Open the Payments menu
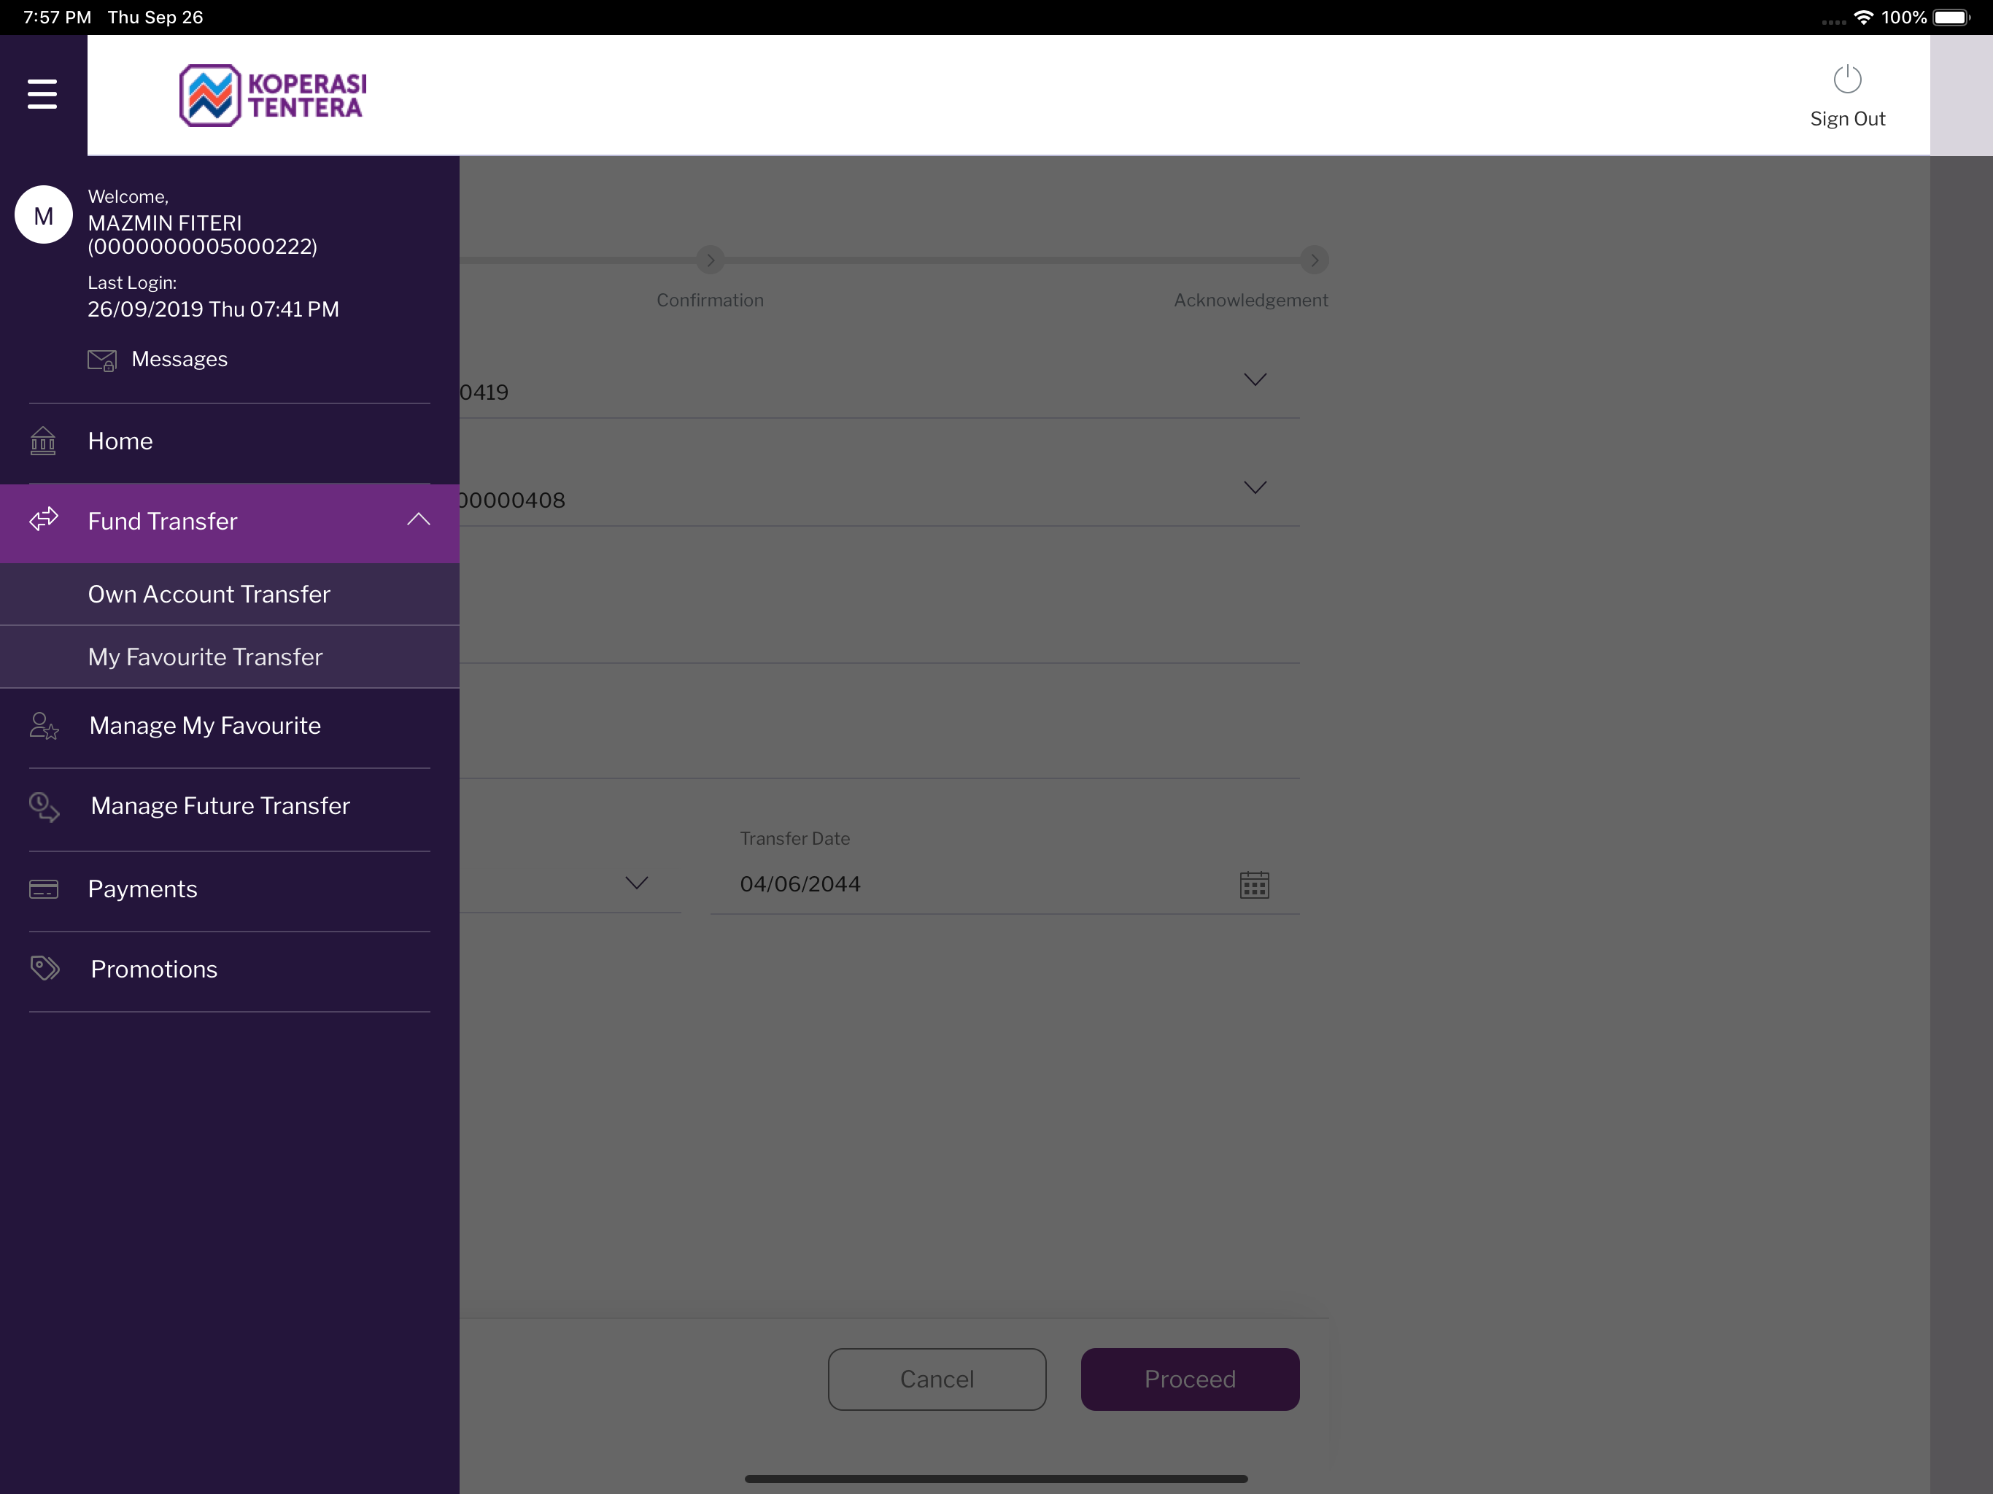Viewport: 1993px width, 1494px height. 230,889
